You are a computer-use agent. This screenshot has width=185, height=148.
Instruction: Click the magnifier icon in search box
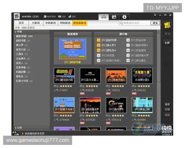point(121,23)
